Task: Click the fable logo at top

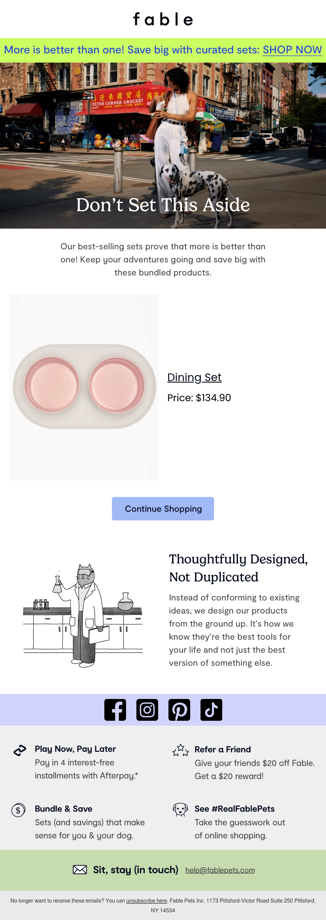Action: (x=163, y=19)
